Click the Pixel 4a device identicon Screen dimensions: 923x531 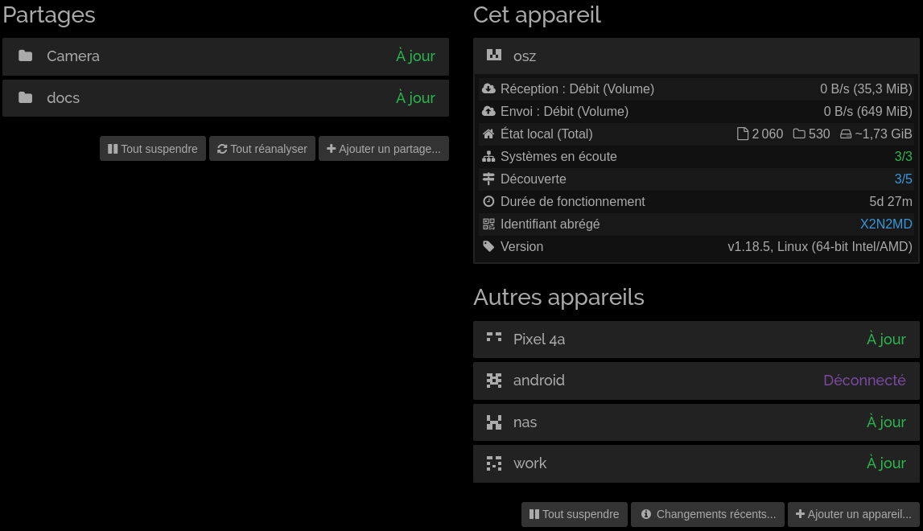(494, 339)
